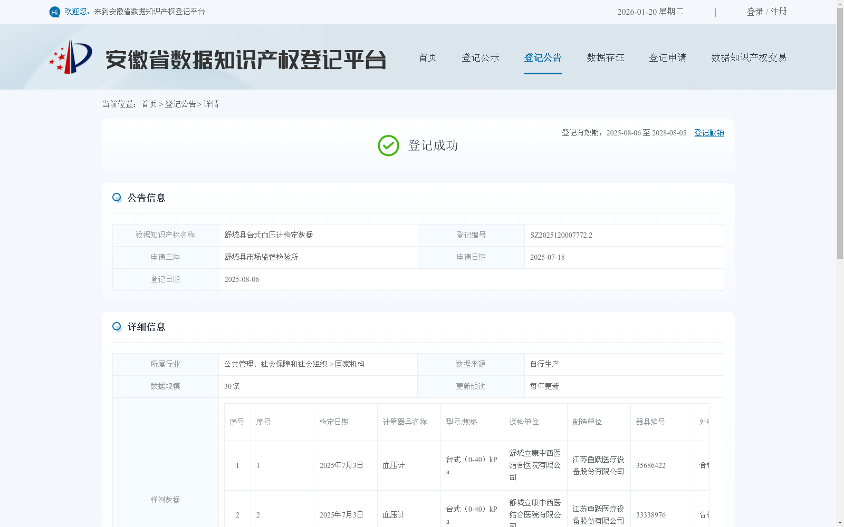Click the platform logo emblem

click(x=71, y=57)
